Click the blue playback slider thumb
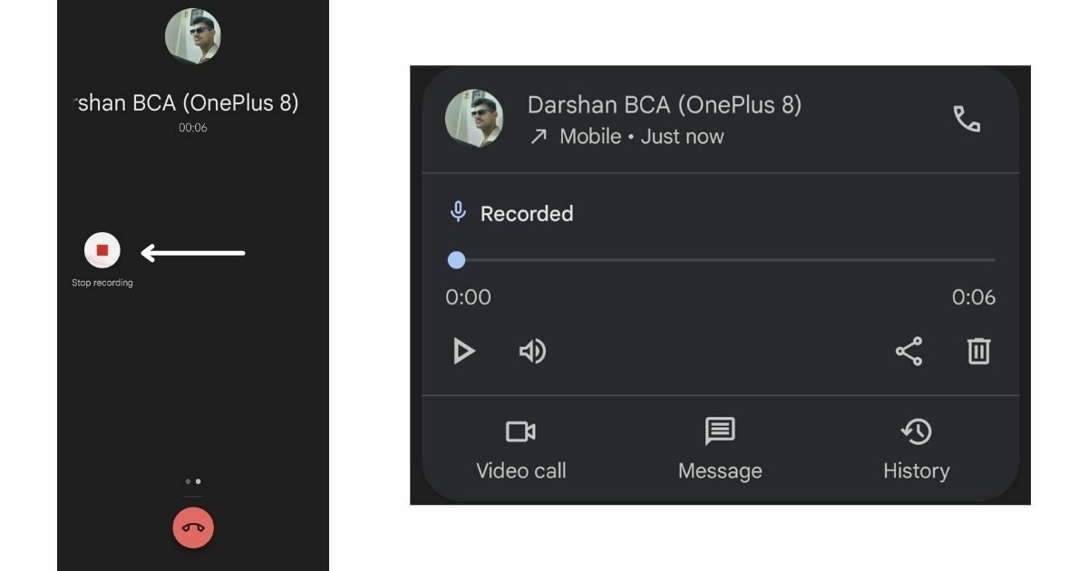 click(456, 260)
